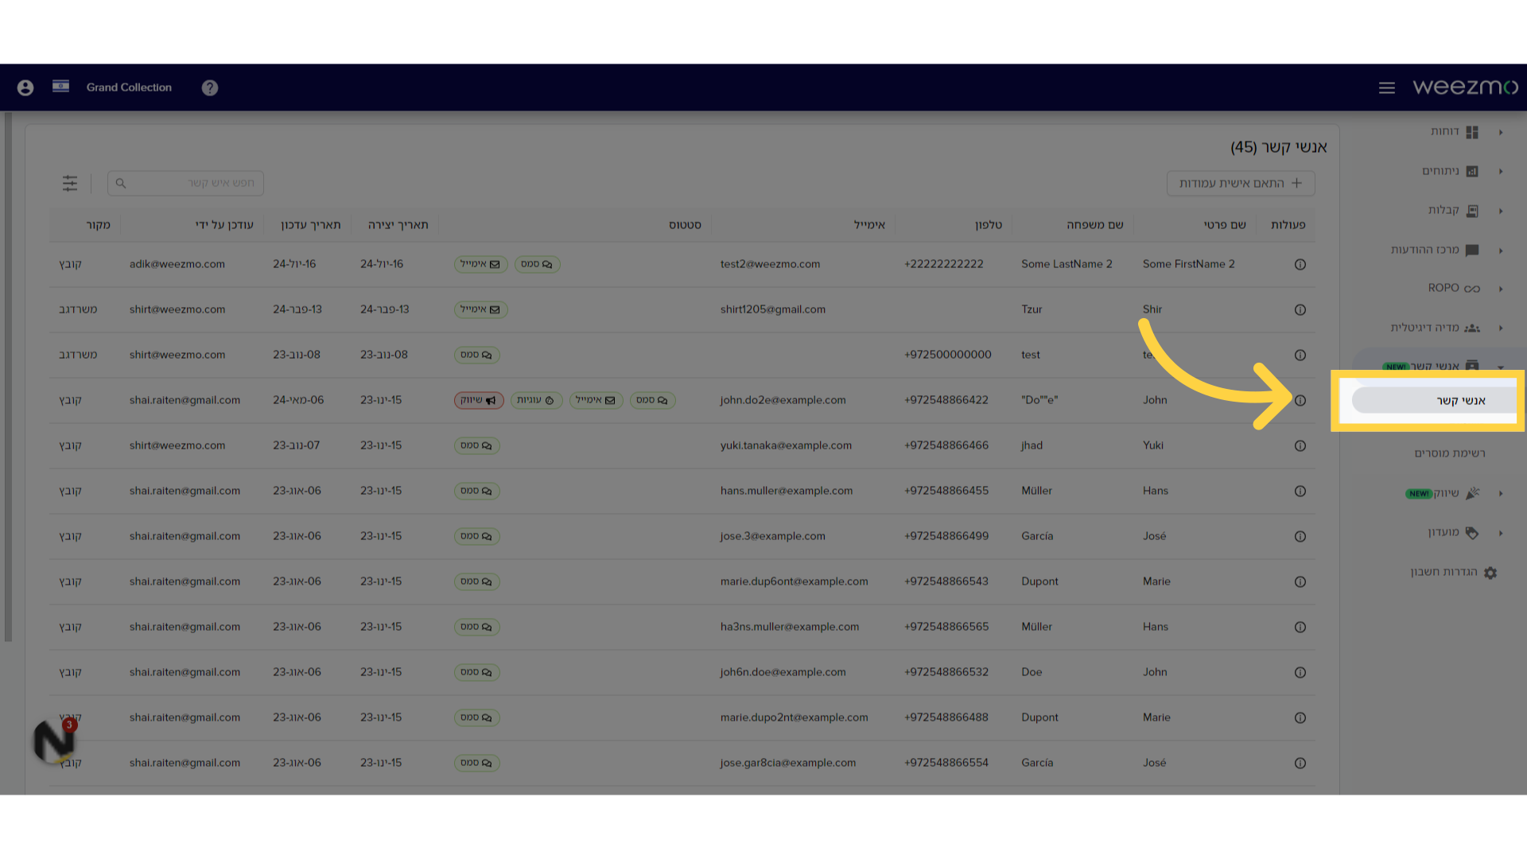Click the magnifier icon in contact search box

click(121, 183)
